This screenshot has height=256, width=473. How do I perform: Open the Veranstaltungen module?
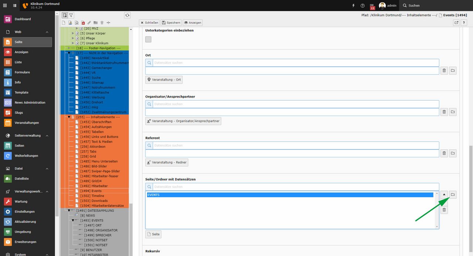(27, 123)
